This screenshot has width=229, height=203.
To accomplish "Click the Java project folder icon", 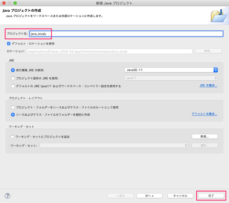I will tap(219, 16).
